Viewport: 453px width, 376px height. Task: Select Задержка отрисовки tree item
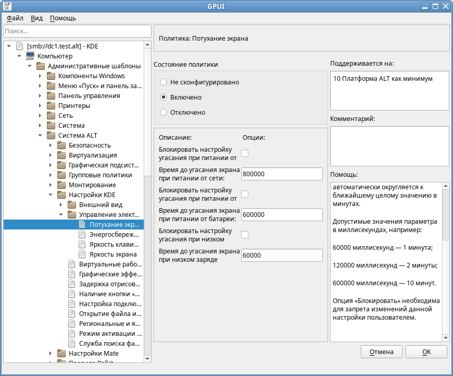109,284
